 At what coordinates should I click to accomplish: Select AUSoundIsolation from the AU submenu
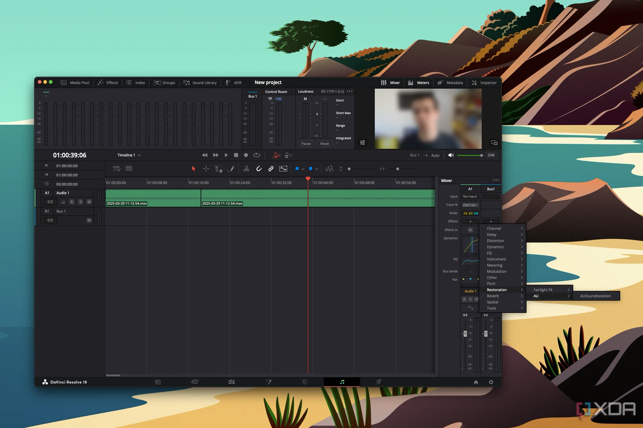click(x=595, y=296)
